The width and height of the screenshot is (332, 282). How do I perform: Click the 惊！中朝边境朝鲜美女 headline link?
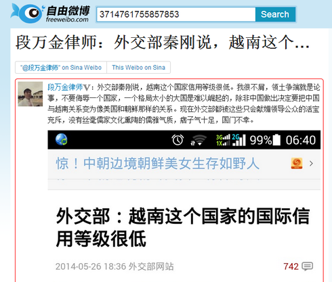click(157, 164)
